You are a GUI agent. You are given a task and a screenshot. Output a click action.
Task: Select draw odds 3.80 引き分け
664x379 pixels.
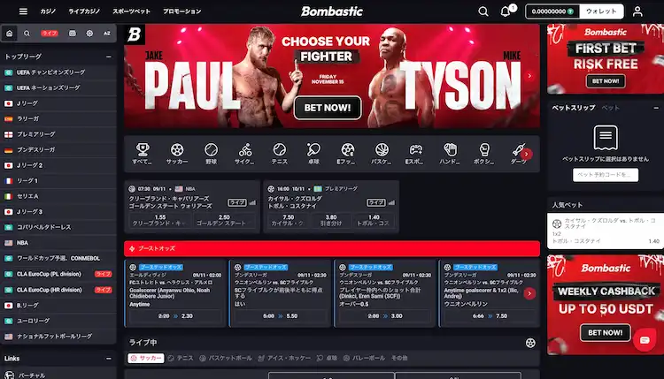331,220
